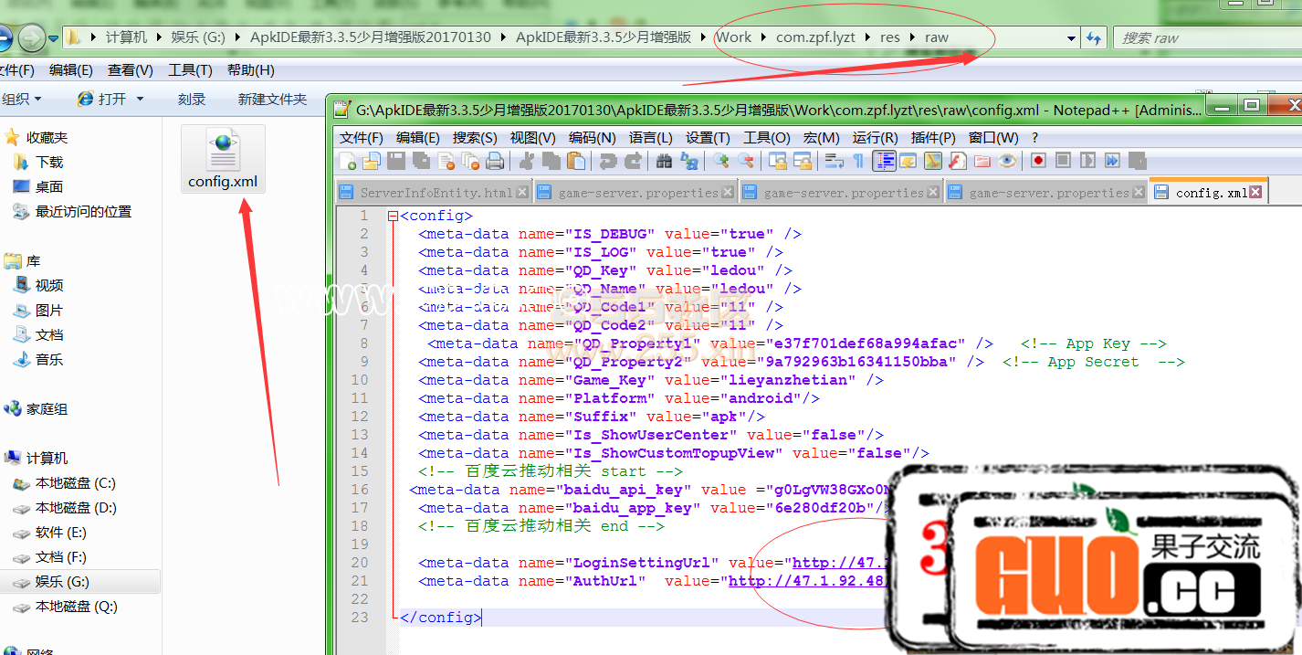
Task: Click the Save disk icon in toolbar
Action: (396, 162)
